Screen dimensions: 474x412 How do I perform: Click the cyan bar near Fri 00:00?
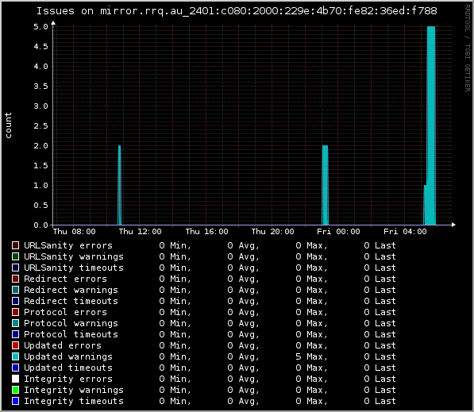(x=326, y=185)
